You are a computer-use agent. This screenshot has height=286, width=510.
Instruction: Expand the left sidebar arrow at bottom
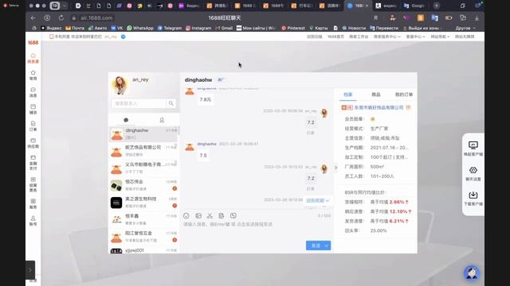(30, 270)
